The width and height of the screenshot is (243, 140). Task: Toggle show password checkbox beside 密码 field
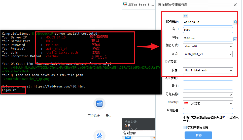point(235,39)
